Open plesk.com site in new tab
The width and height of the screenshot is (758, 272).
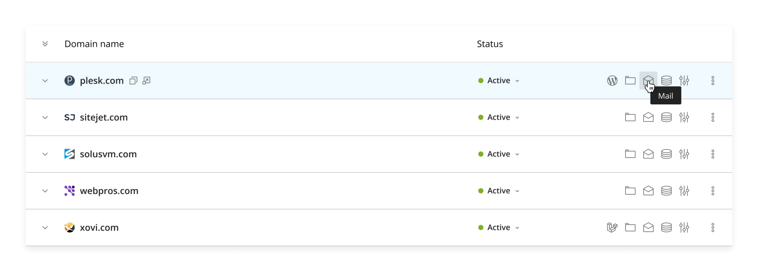tap(147, 80)
